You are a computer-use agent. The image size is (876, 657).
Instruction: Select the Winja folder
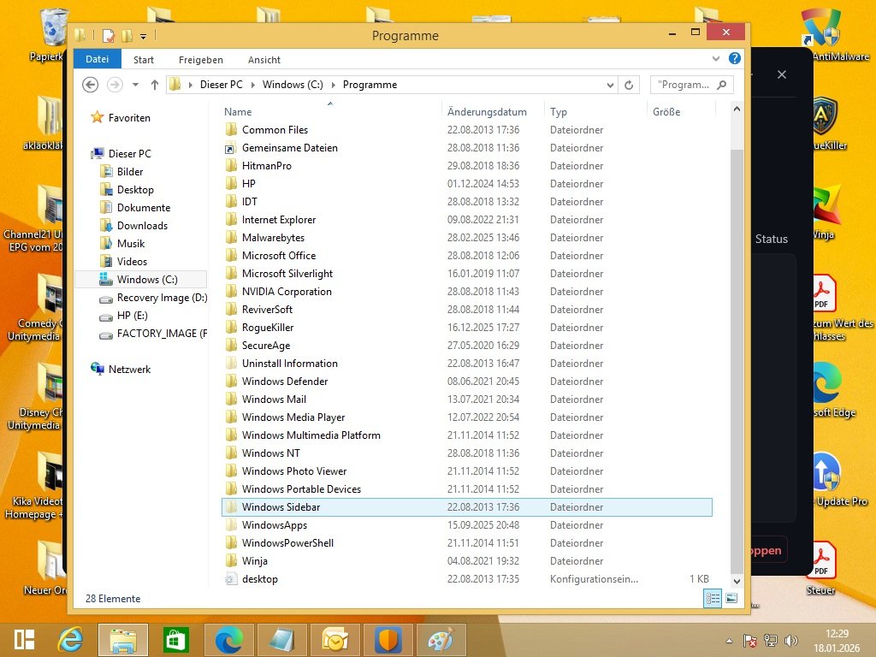tap(254, 561)
